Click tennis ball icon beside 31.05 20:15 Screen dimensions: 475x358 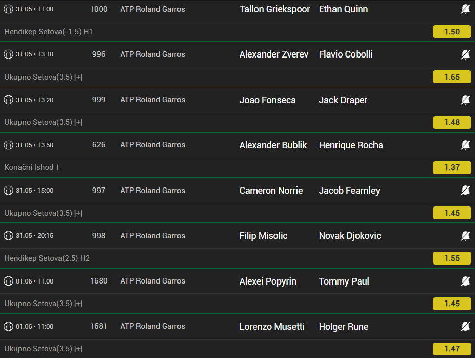9,235
